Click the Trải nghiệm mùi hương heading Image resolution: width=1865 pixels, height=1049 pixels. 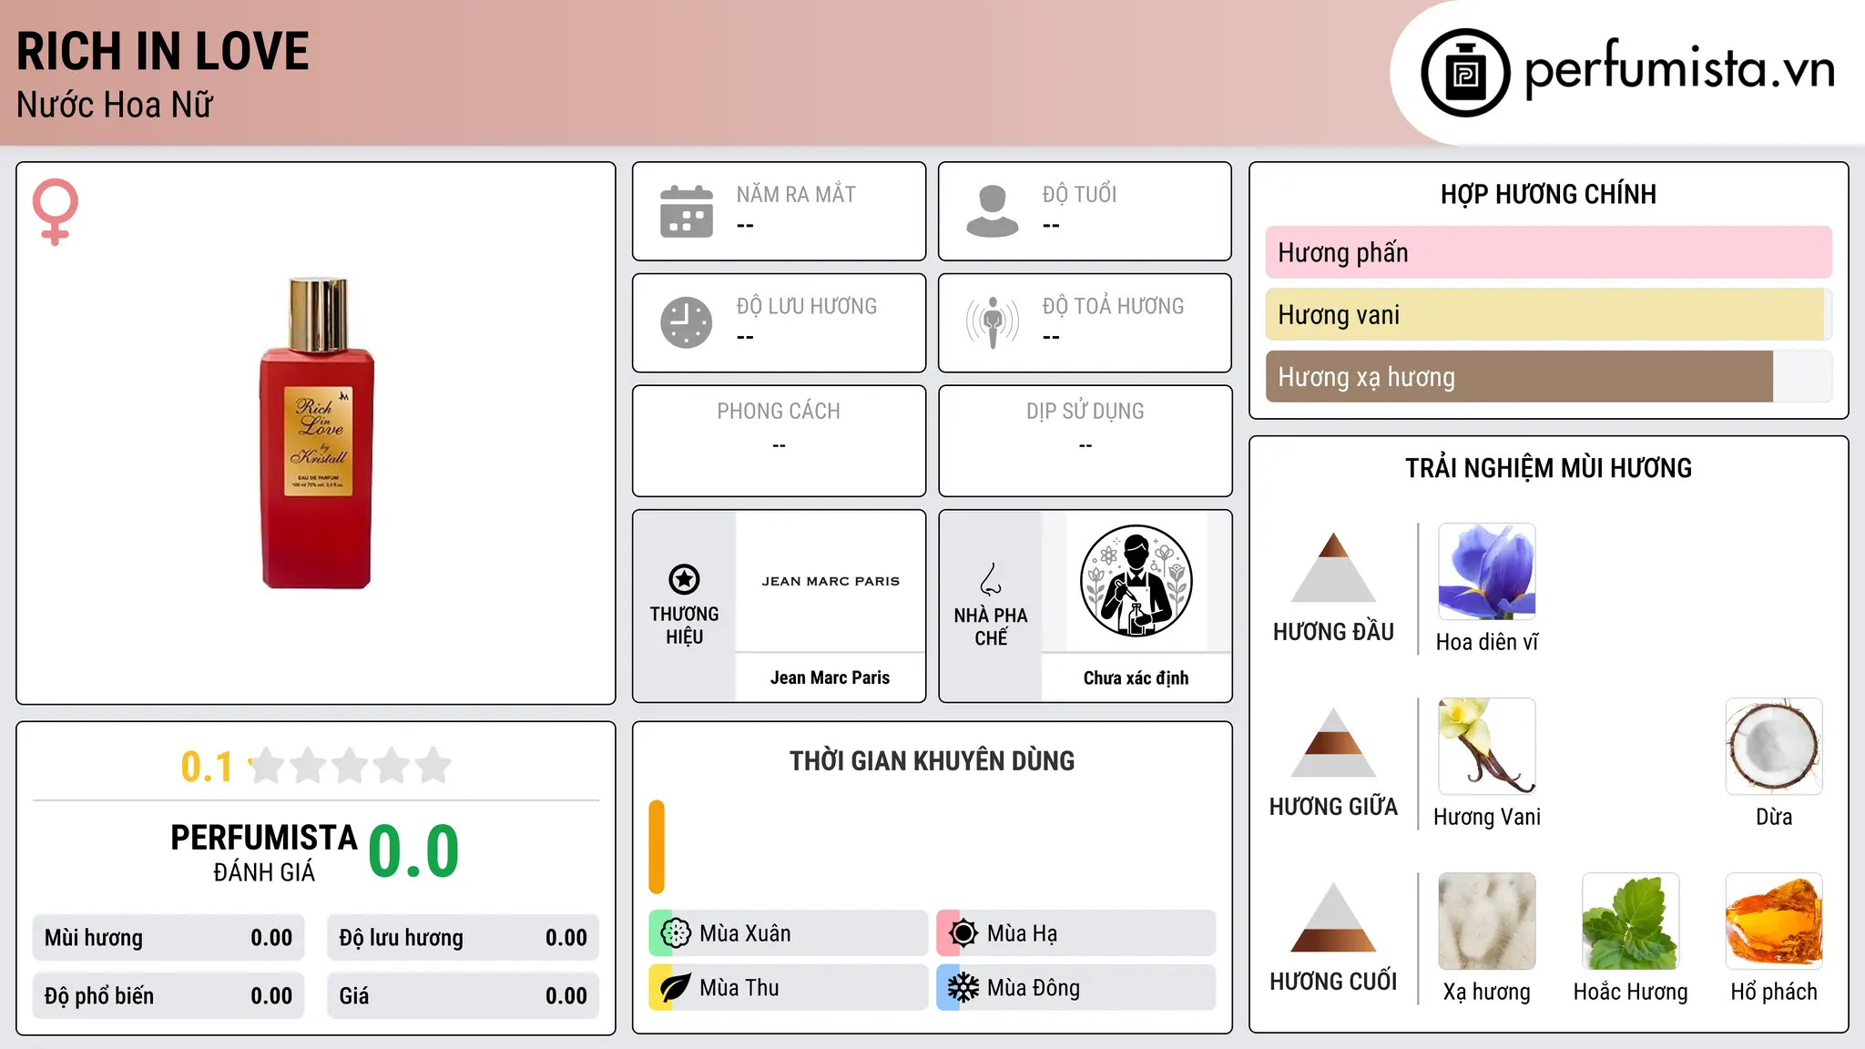[x=1548, y=468]
